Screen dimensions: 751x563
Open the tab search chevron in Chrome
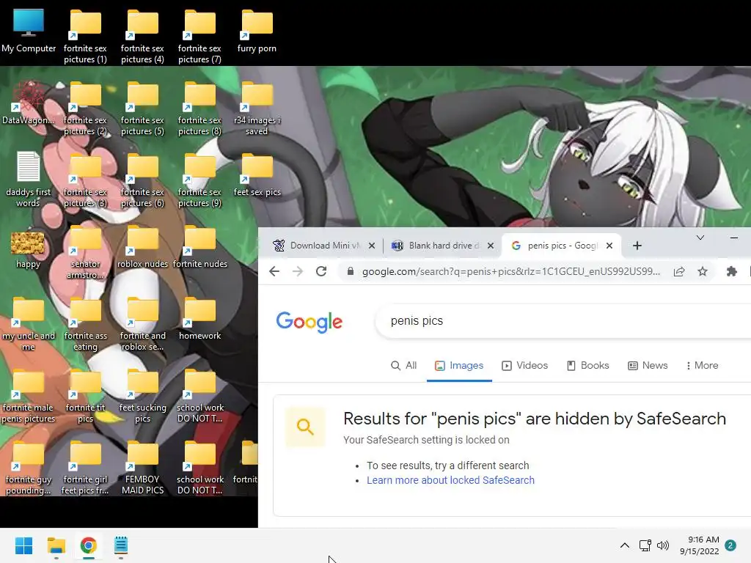(x=700, y=238)
